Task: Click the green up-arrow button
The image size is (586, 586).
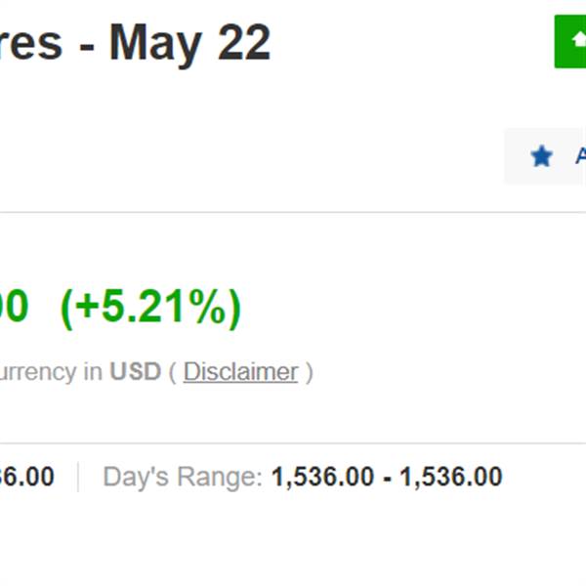Action: click(x=570, y=41)
